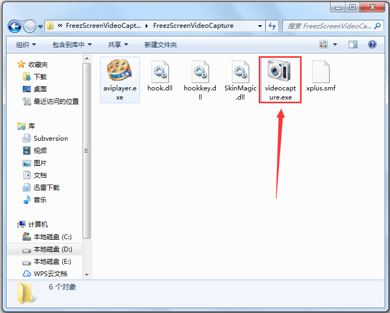Click the refresh button beside address bar
Screen dimensions: 390x313
[x=272, y=26]
